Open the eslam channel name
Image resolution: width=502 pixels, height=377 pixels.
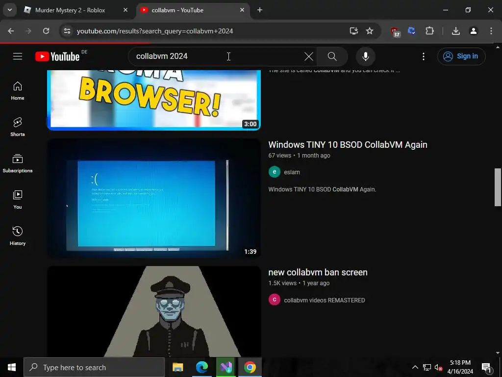[x=292, y=172]
